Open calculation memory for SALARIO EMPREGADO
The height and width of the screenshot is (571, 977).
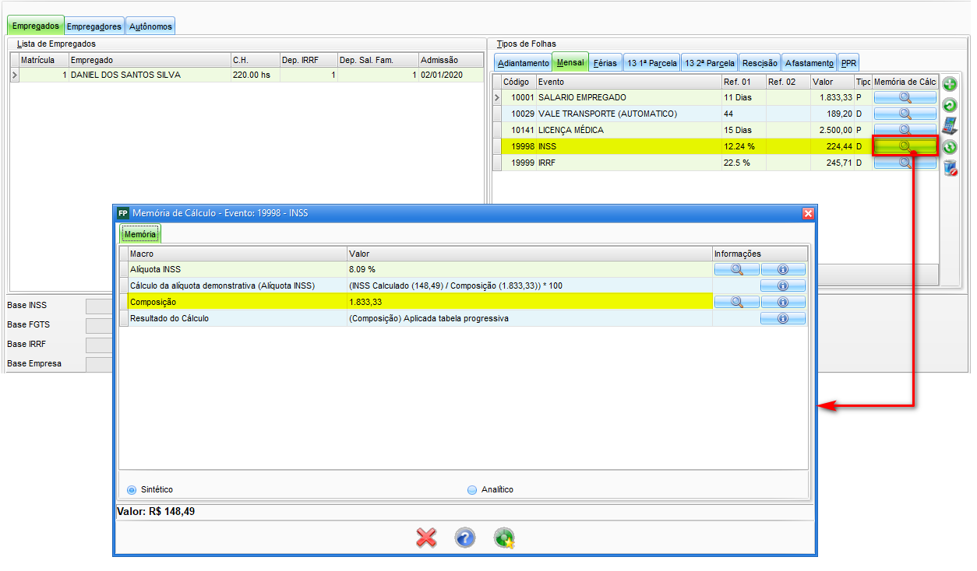pos(905,97)
